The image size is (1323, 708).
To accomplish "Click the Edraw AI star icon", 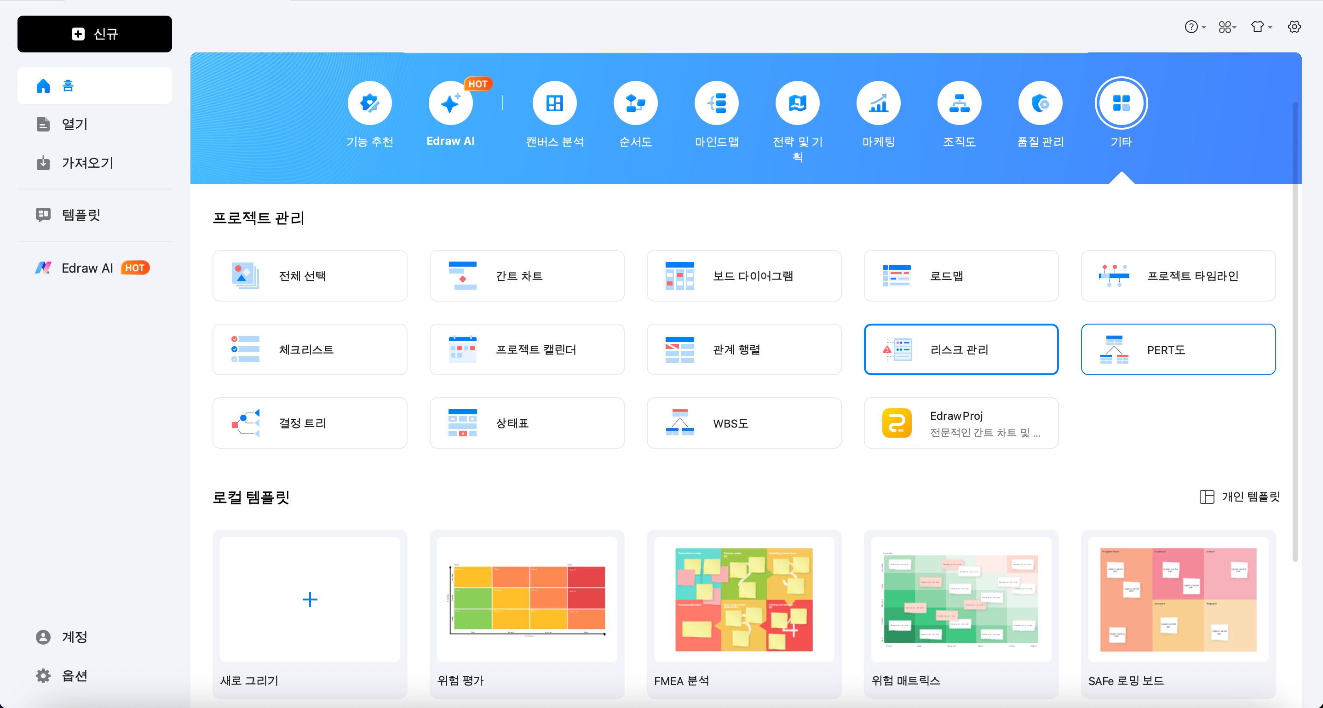I will pyautogui.click(x=450, y=103).
